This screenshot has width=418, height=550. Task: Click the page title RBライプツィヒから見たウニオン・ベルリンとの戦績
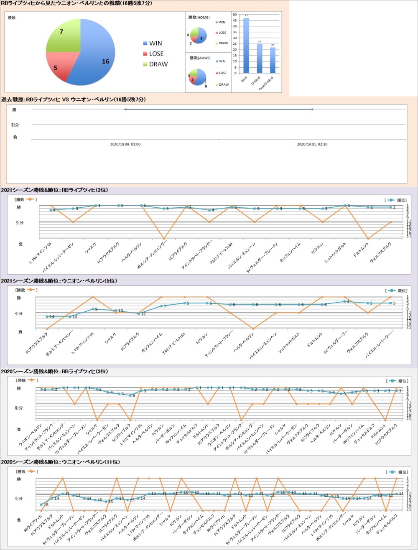tap(76, 3)
